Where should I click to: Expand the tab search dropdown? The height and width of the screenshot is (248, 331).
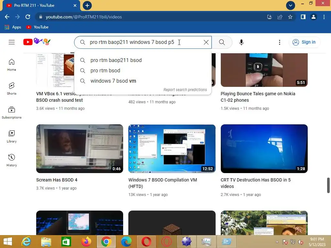pyautogui.click(x=291, y=5)
